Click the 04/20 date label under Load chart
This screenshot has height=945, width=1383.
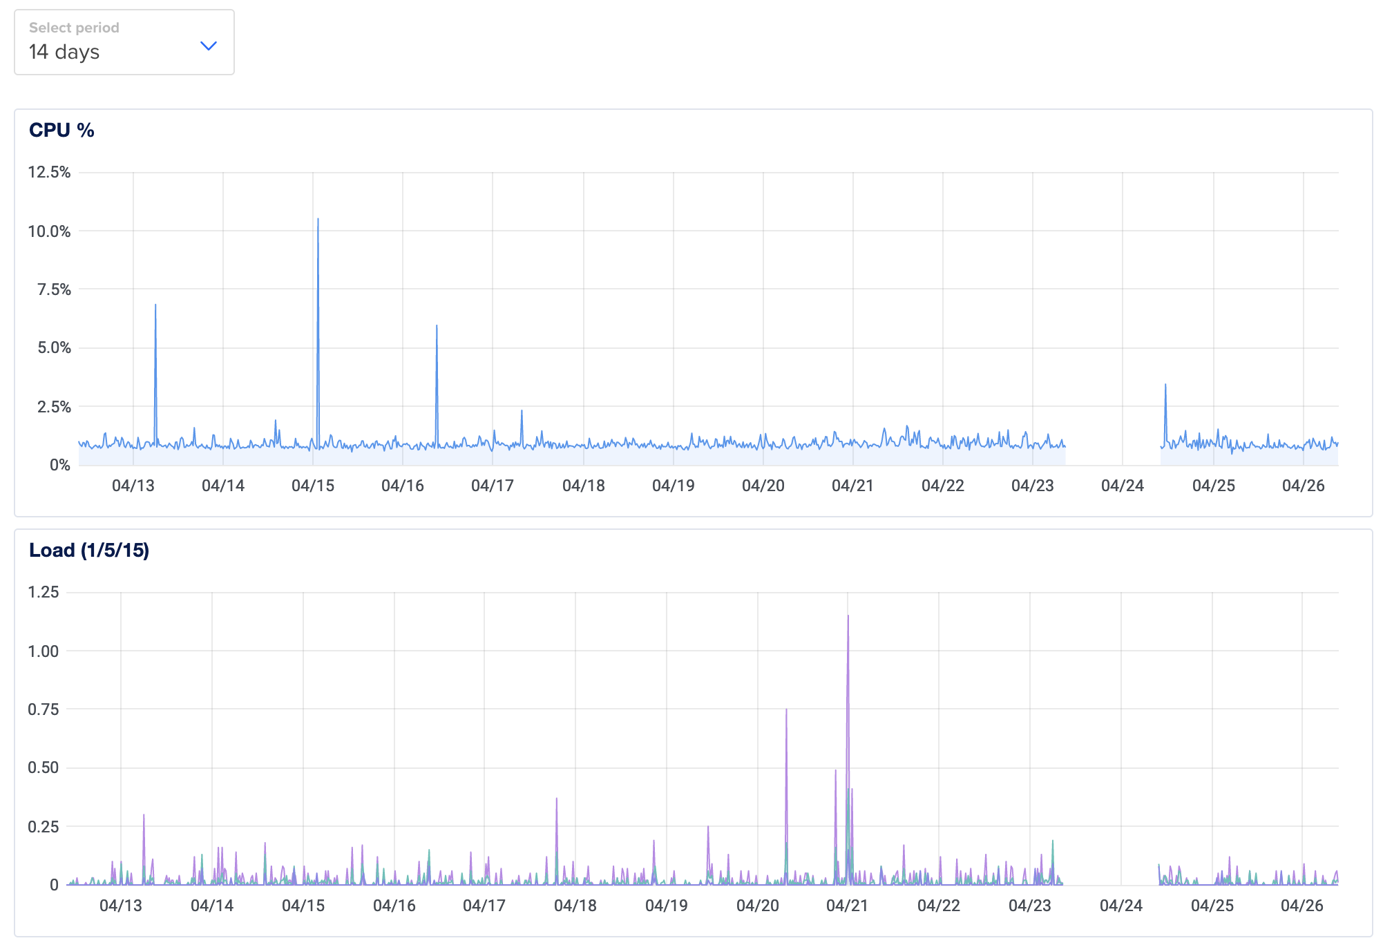(x=758, y=906)
